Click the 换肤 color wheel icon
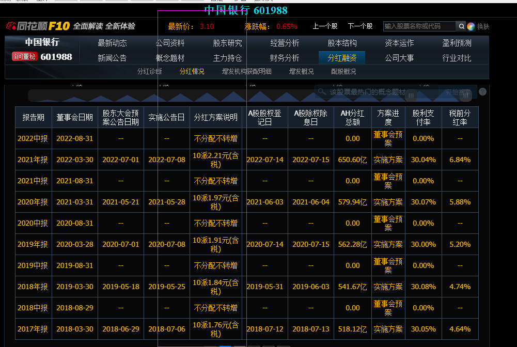The height and width of the screenshot is (347, 517). tap(471, 26)
